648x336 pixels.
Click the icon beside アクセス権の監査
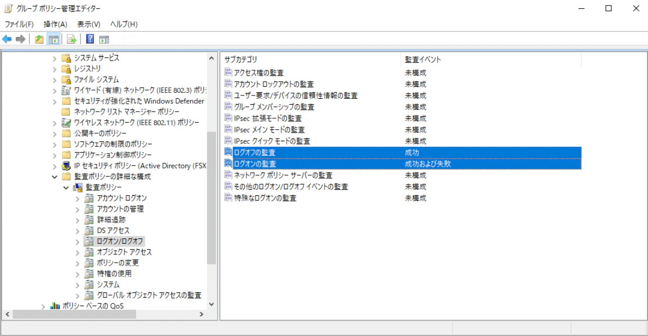pos(228,72)
